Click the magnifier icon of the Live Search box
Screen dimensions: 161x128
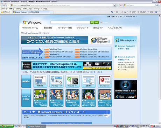pos(157,5)
